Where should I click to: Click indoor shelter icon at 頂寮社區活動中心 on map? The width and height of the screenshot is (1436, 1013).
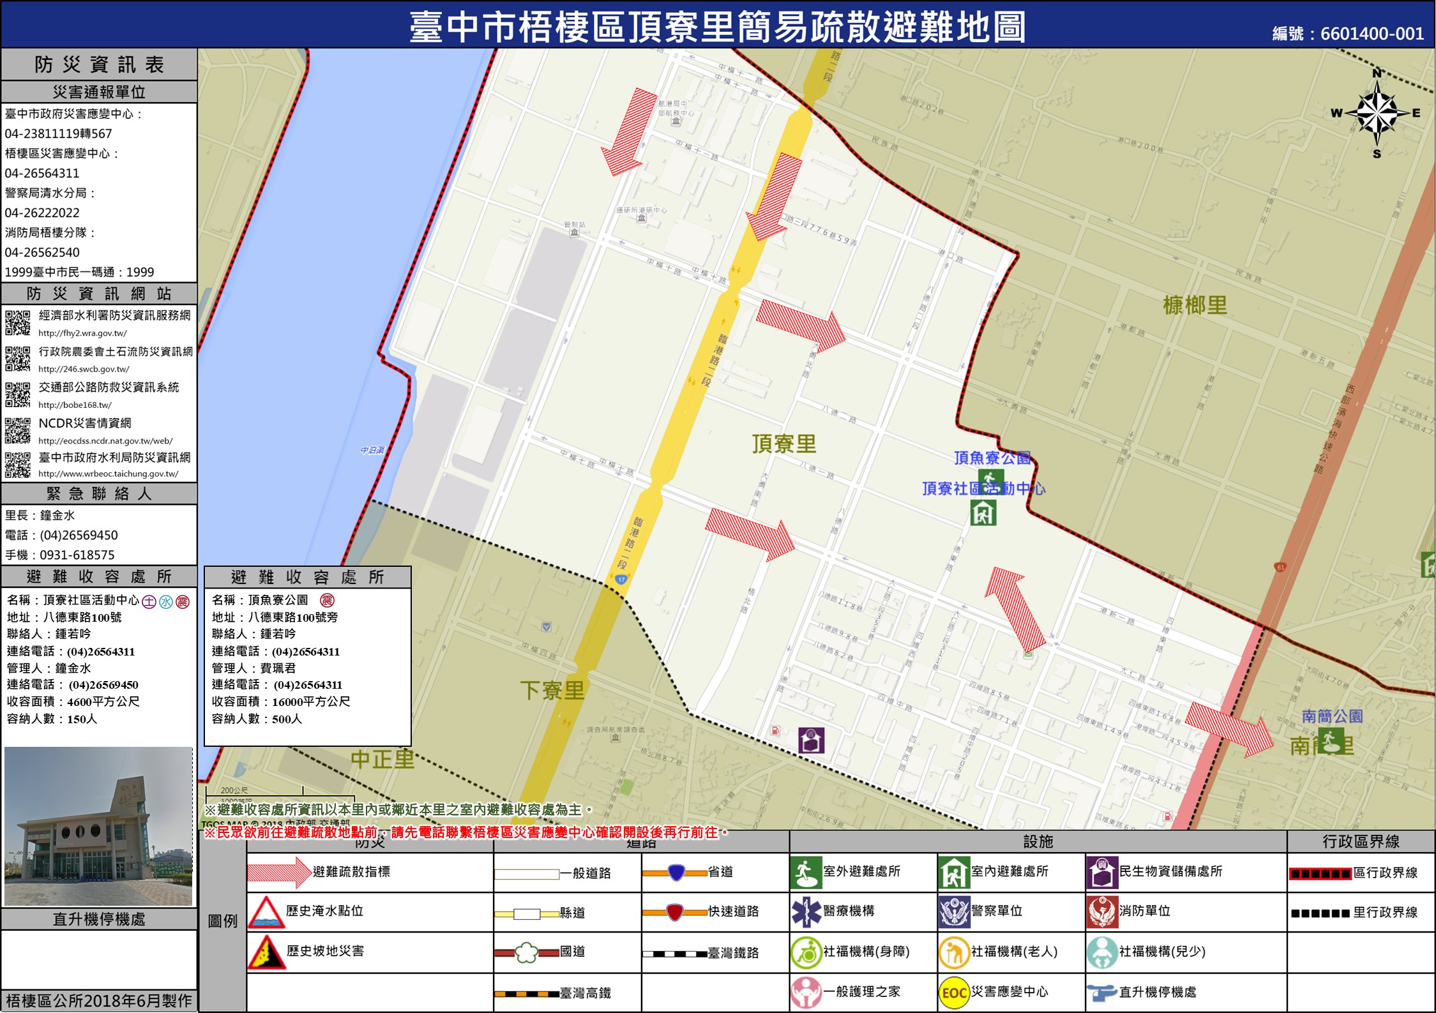(983, 513)
